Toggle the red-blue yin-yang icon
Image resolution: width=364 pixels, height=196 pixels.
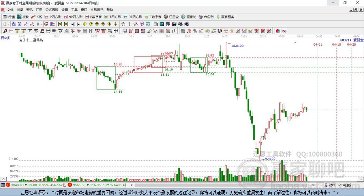coord(278,31)
